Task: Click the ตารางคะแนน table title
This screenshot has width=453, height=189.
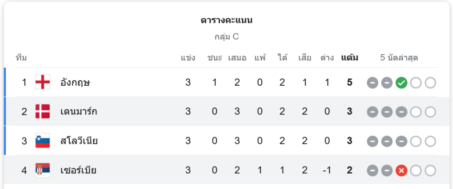Action: (226, 20)
